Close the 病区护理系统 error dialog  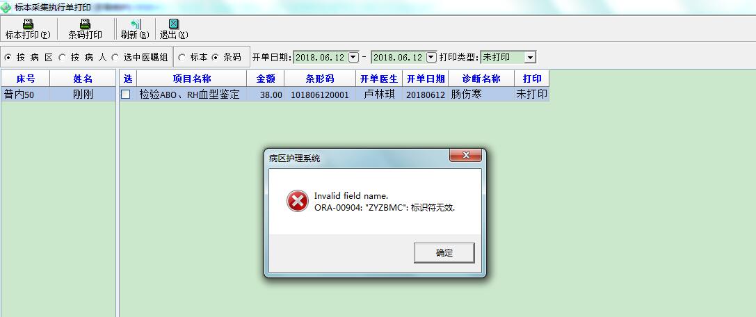click(465, 155)
